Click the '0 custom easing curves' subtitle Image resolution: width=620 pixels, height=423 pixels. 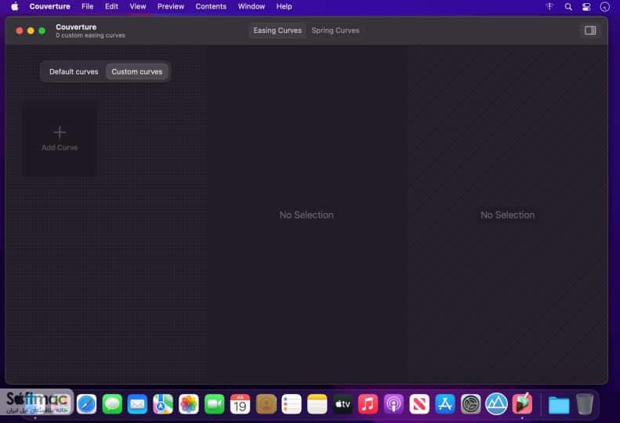point(91,35)
